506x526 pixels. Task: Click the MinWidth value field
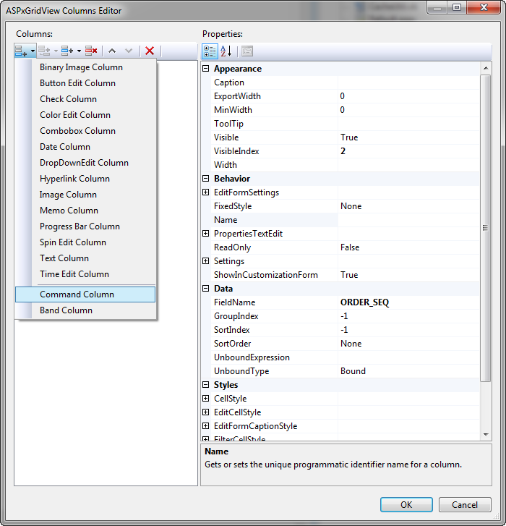tap(408, 110)
